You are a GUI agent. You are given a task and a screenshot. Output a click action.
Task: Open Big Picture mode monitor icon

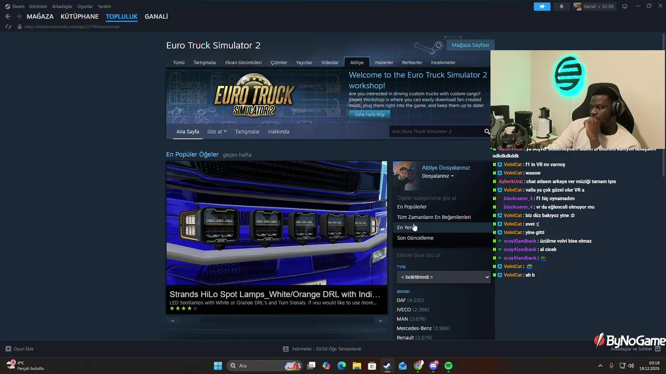pyautogui.click(x=624, y=6)
